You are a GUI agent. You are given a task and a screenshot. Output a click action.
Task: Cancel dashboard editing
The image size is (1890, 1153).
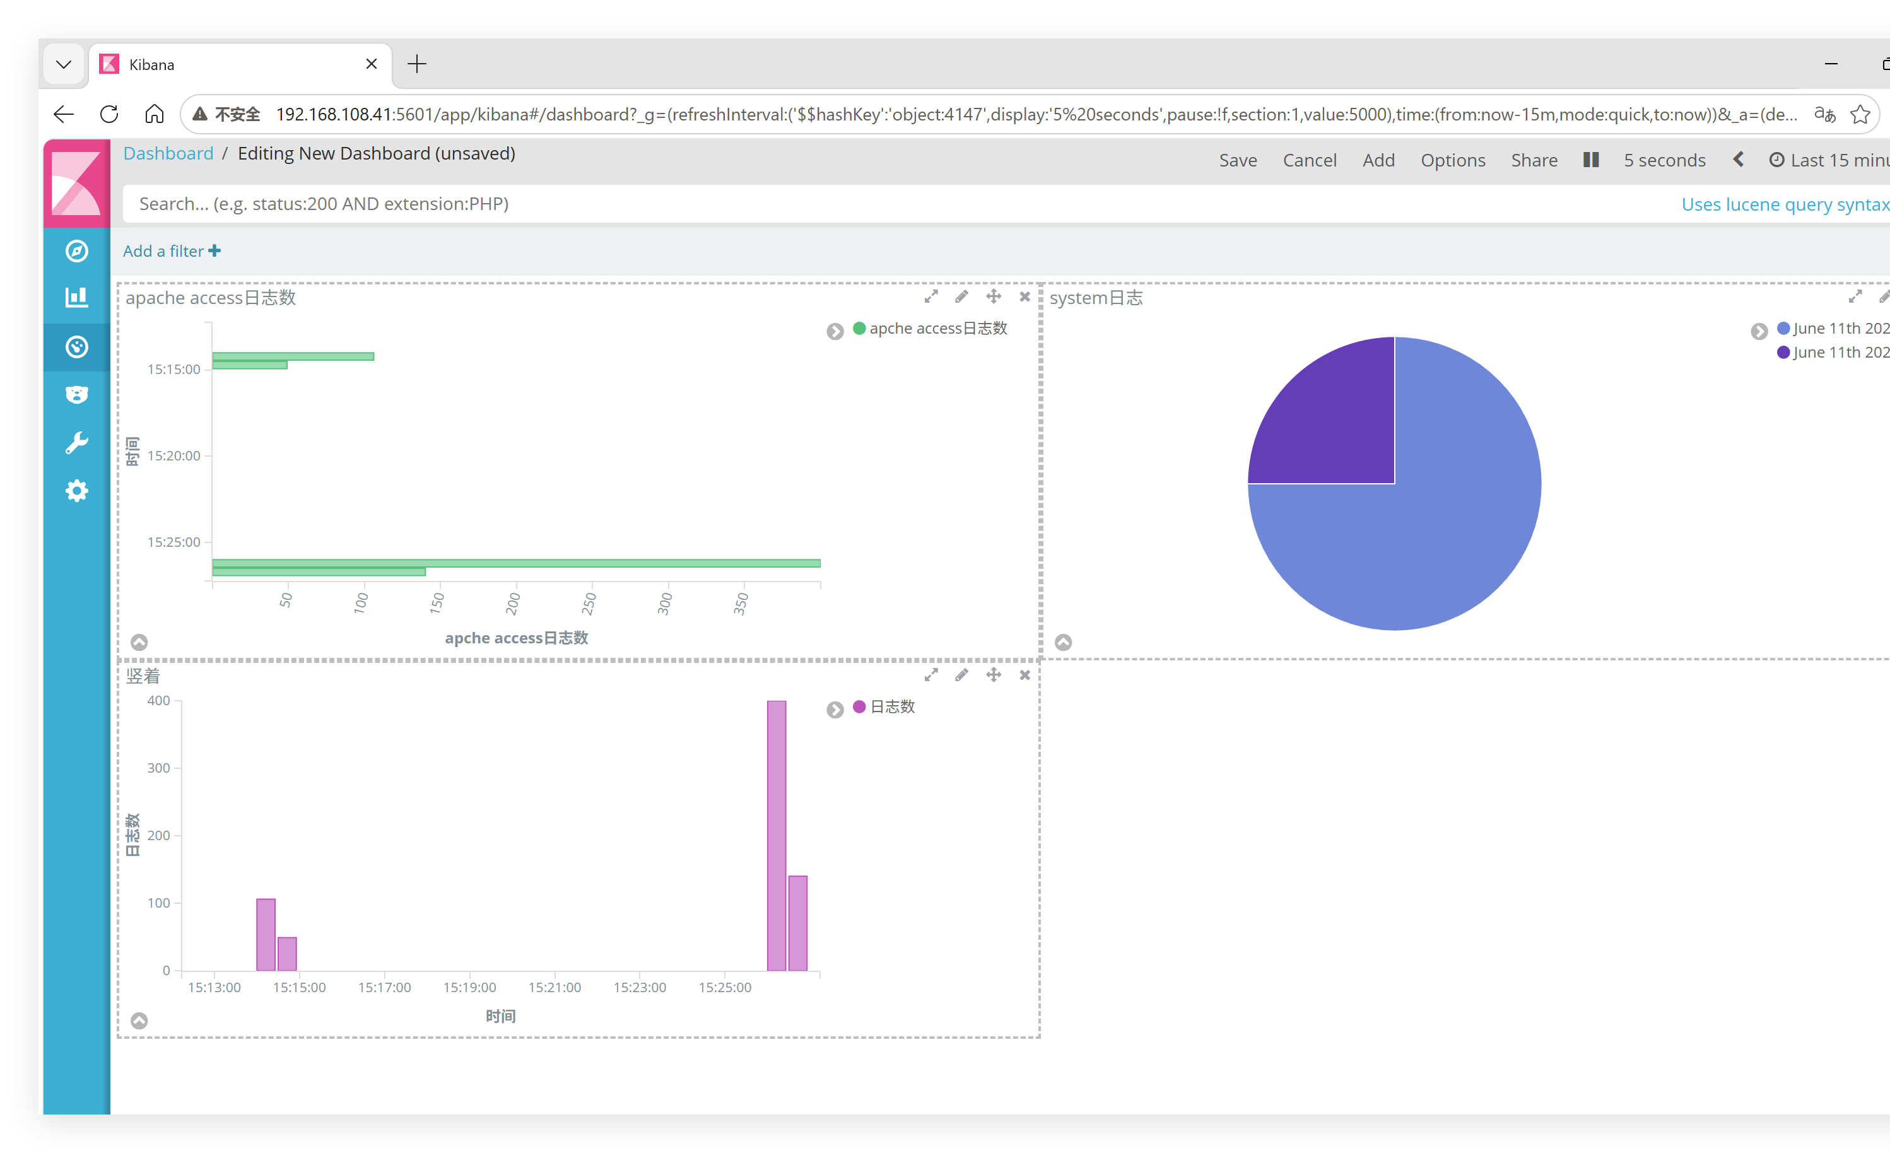pos(1310,160)
